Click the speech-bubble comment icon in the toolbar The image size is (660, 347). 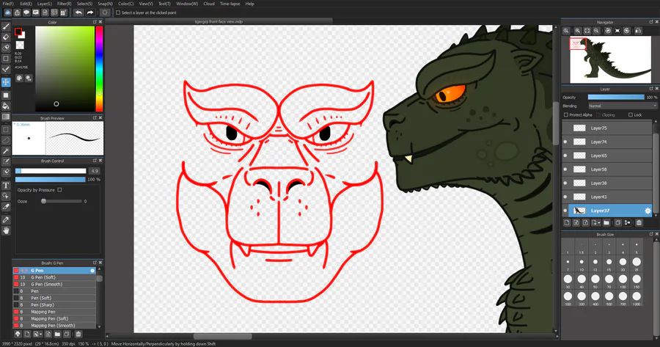tap(26, 12)
